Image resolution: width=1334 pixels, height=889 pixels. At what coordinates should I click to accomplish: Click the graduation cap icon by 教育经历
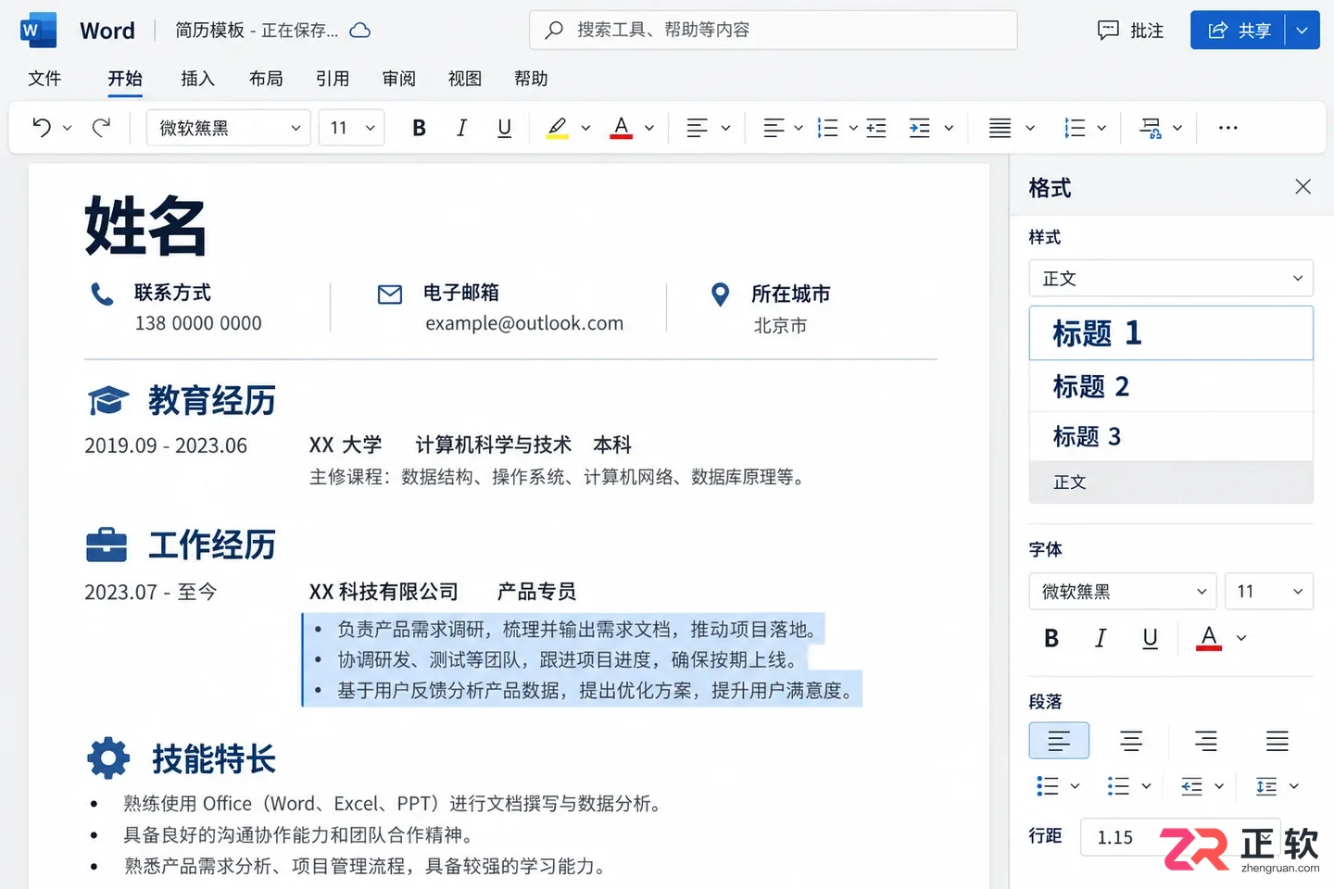click(108, 401)
